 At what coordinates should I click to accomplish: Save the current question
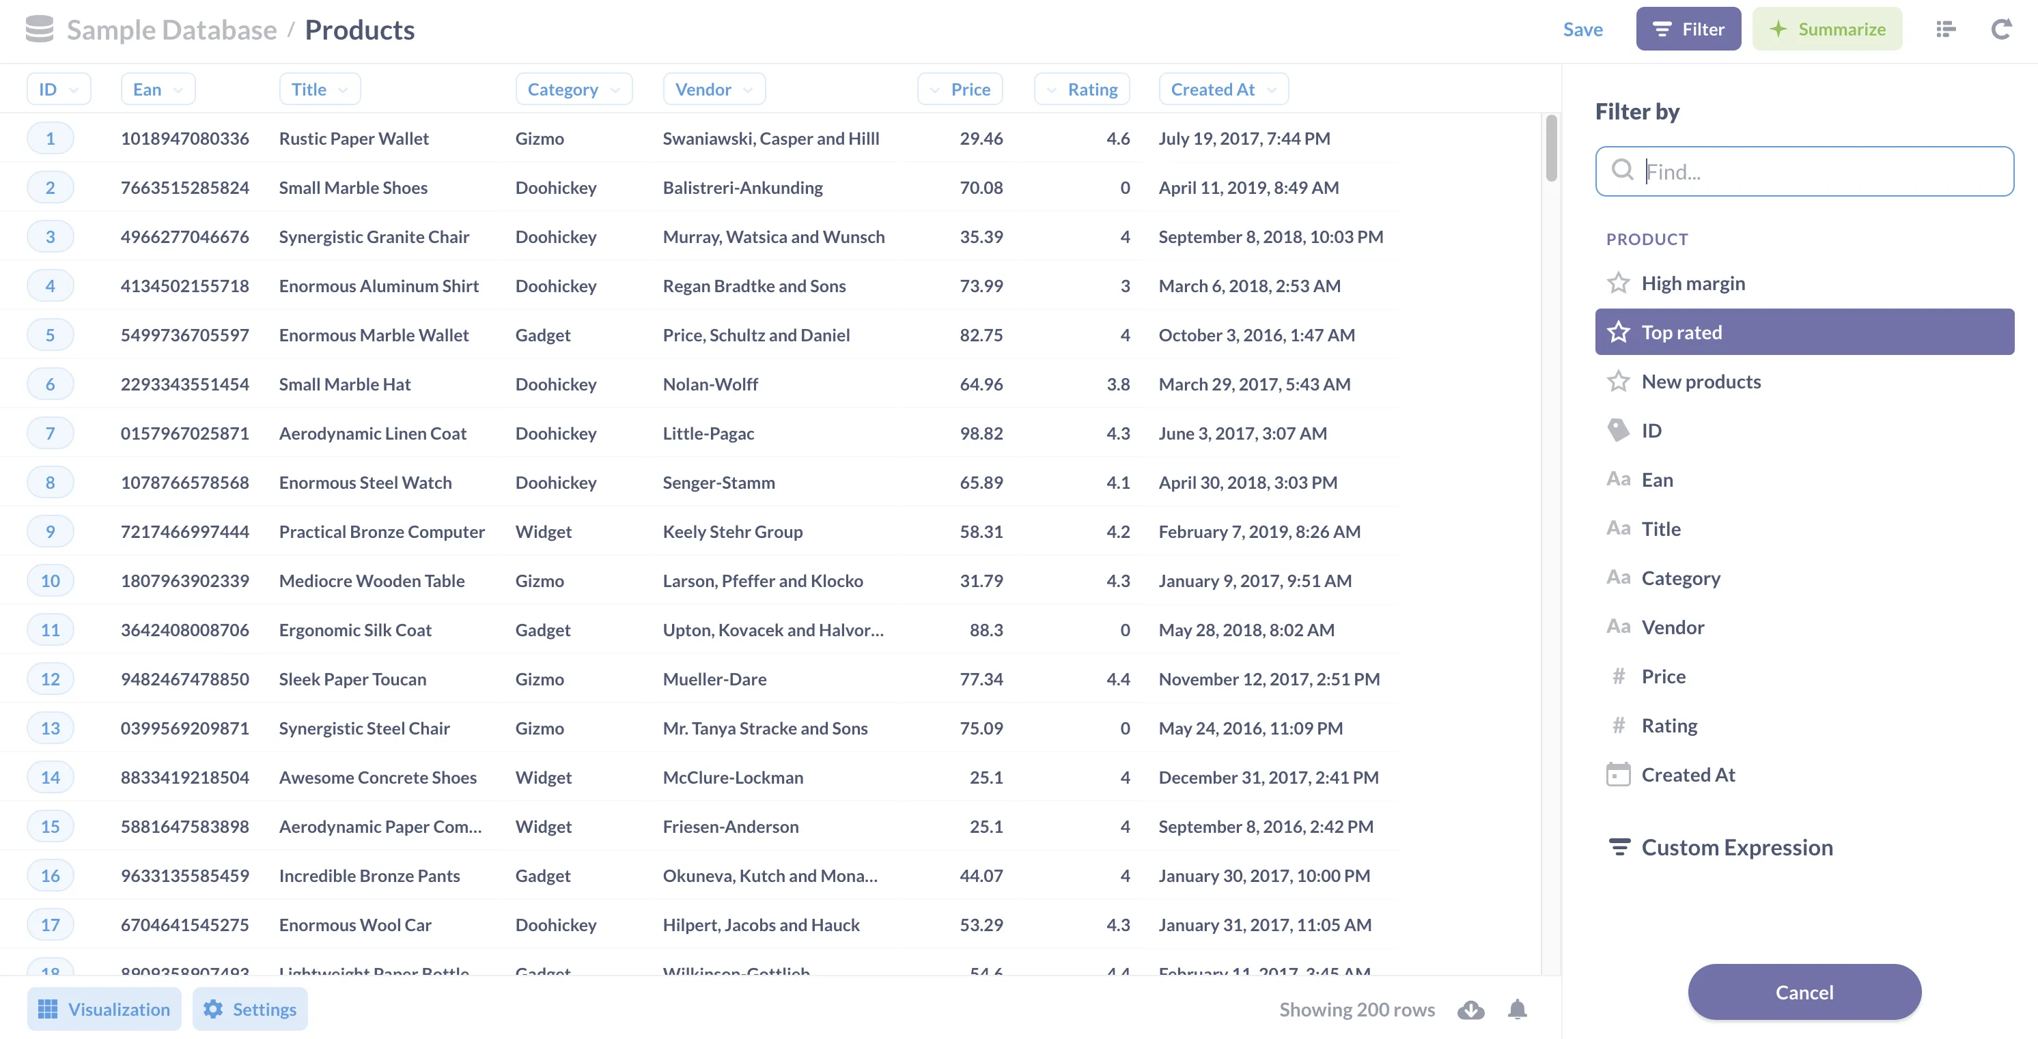coord(1582,29)
